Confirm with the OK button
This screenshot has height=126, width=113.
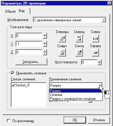coord(75,120)
